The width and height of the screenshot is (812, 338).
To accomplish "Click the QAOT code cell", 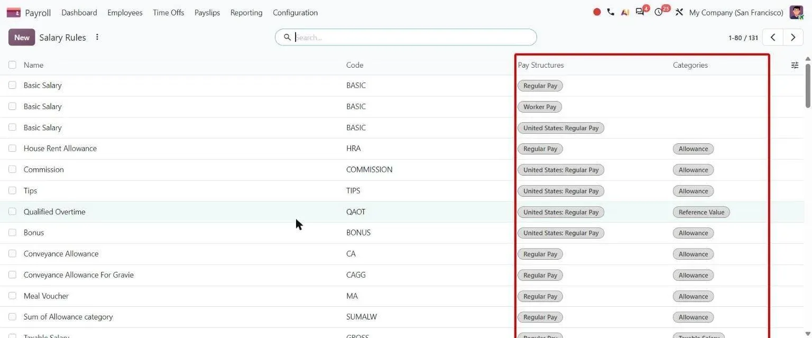I will [x=356, y=212].
